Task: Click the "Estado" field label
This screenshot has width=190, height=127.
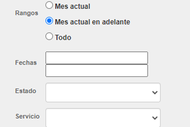Action: click(x=26, y=91)
